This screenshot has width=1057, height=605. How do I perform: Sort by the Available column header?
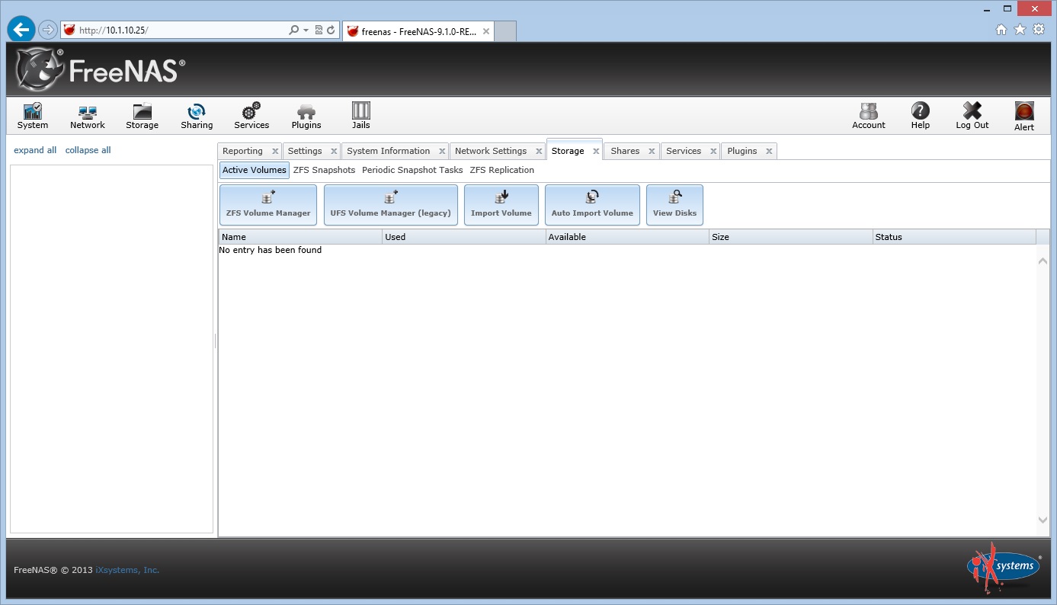[x=627, y=237]
